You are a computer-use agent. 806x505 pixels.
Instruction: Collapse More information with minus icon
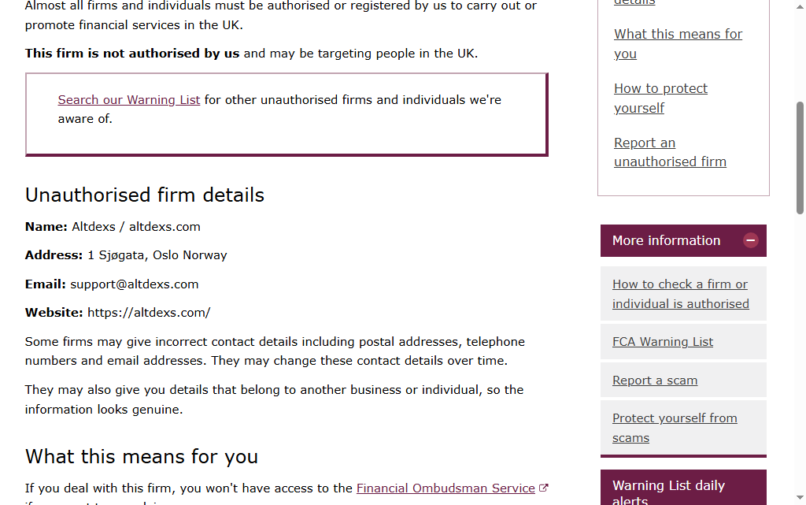click(750, 240)
